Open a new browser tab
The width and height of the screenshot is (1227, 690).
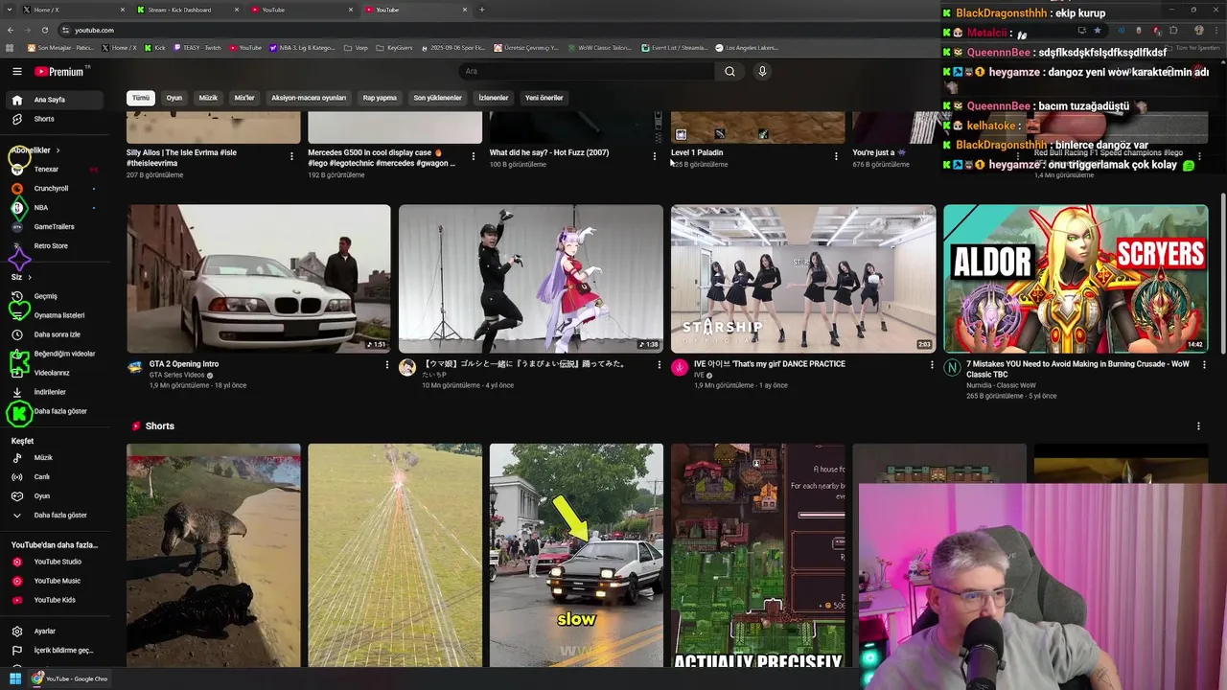click(x=481, y=10)
